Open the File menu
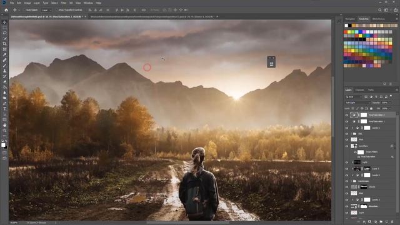The height and width of the screenshot is (225, 400). [12, 2]
